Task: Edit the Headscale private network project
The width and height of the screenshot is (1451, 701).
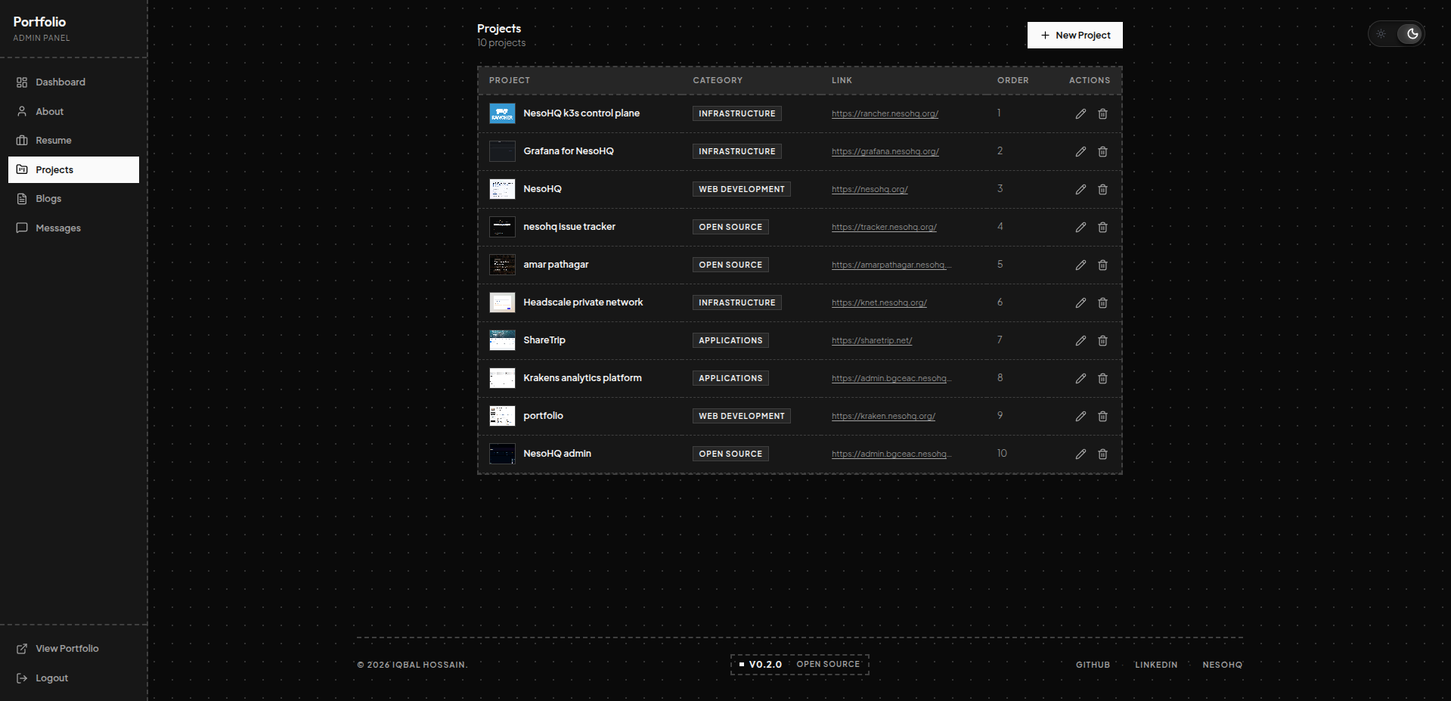Action: tap(1080, 302)
